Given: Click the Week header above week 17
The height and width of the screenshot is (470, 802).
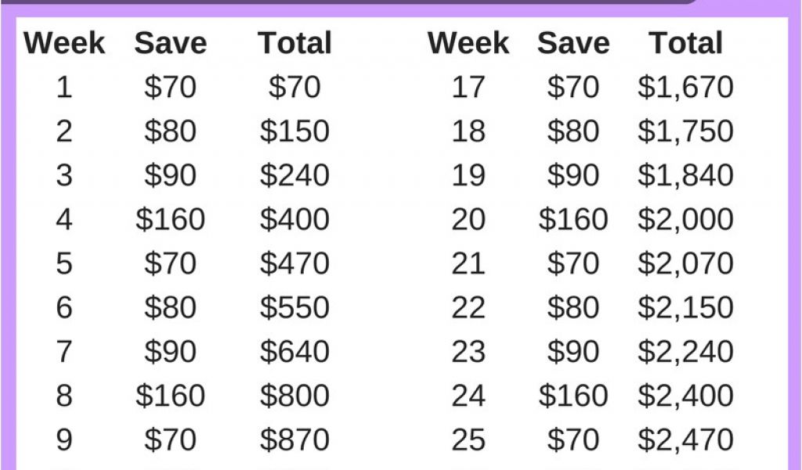Looking at the screenshot, I should pos(468,43).
